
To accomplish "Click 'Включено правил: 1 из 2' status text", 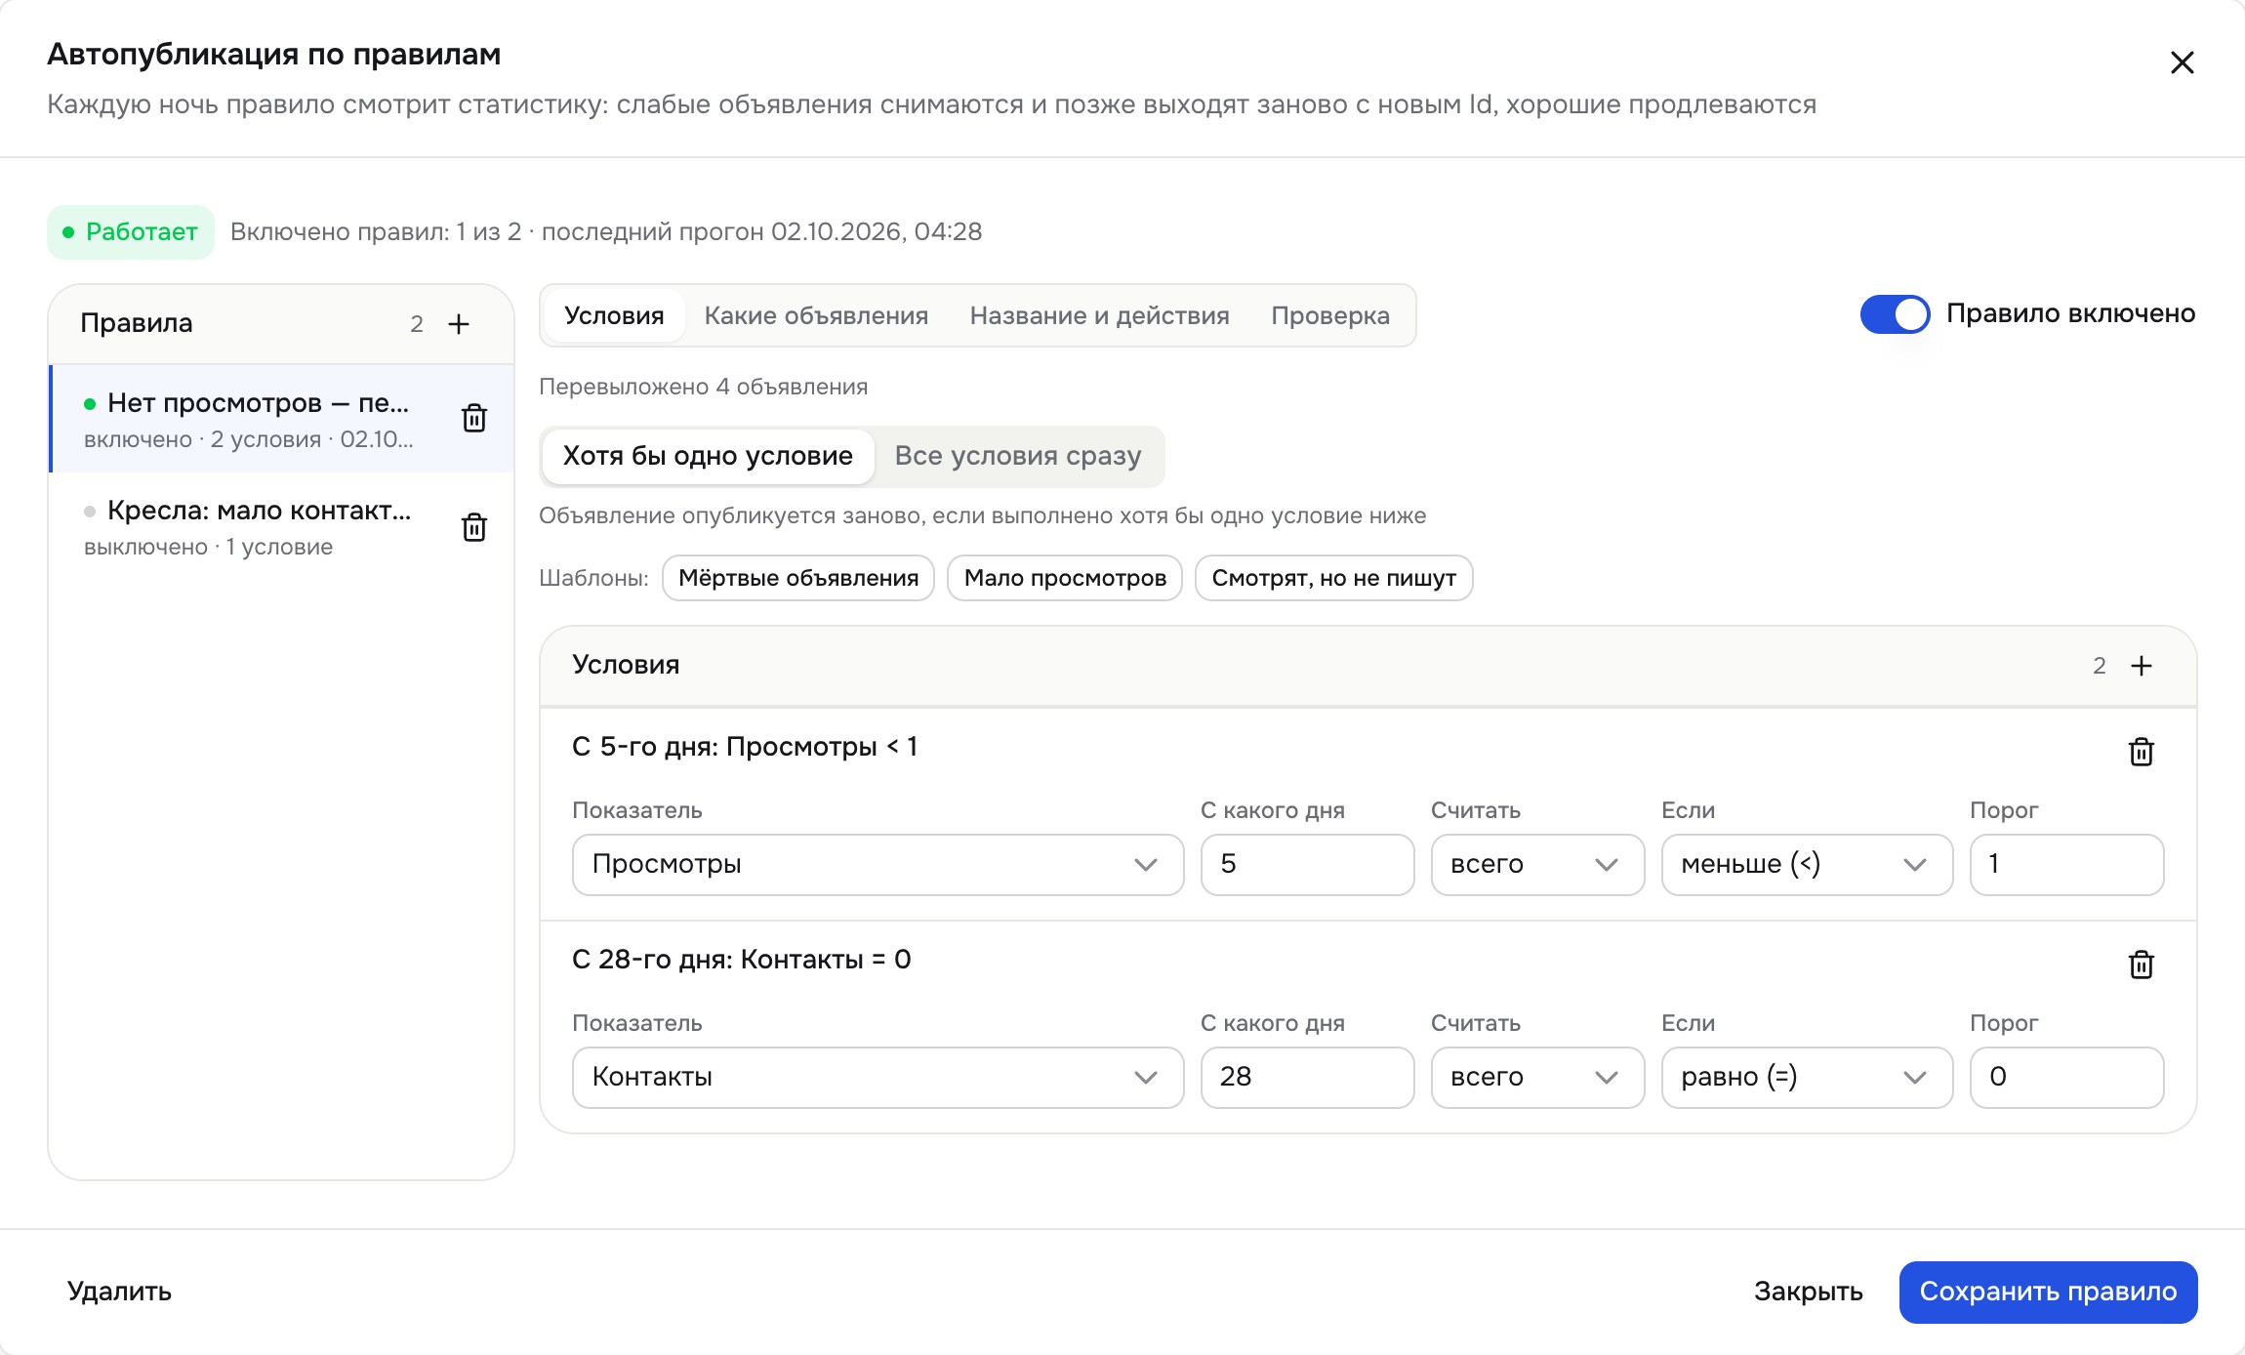I will (x=376, y=232).
